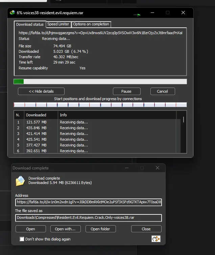Click the IDM globe icon in title bar

[x=13, y=13]
